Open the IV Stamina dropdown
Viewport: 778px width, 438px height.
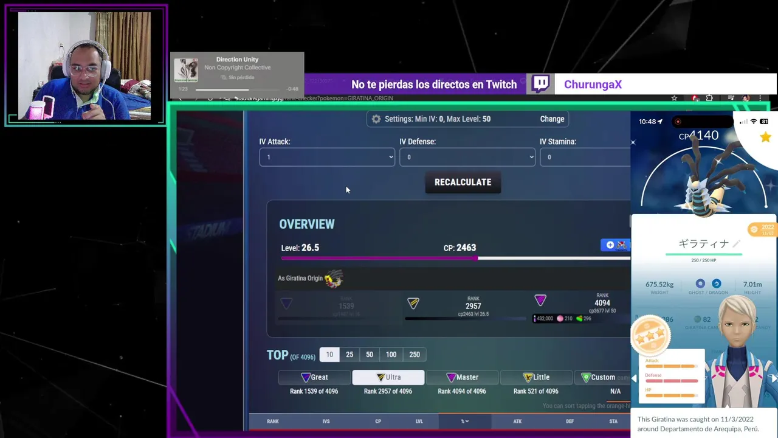585,157
